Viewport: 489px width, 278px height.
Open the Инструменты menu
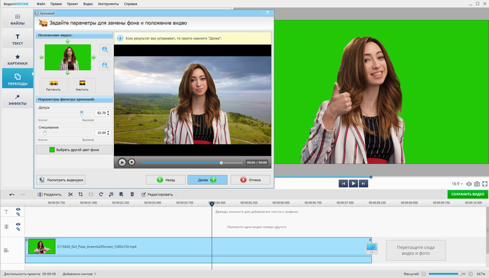108,4
